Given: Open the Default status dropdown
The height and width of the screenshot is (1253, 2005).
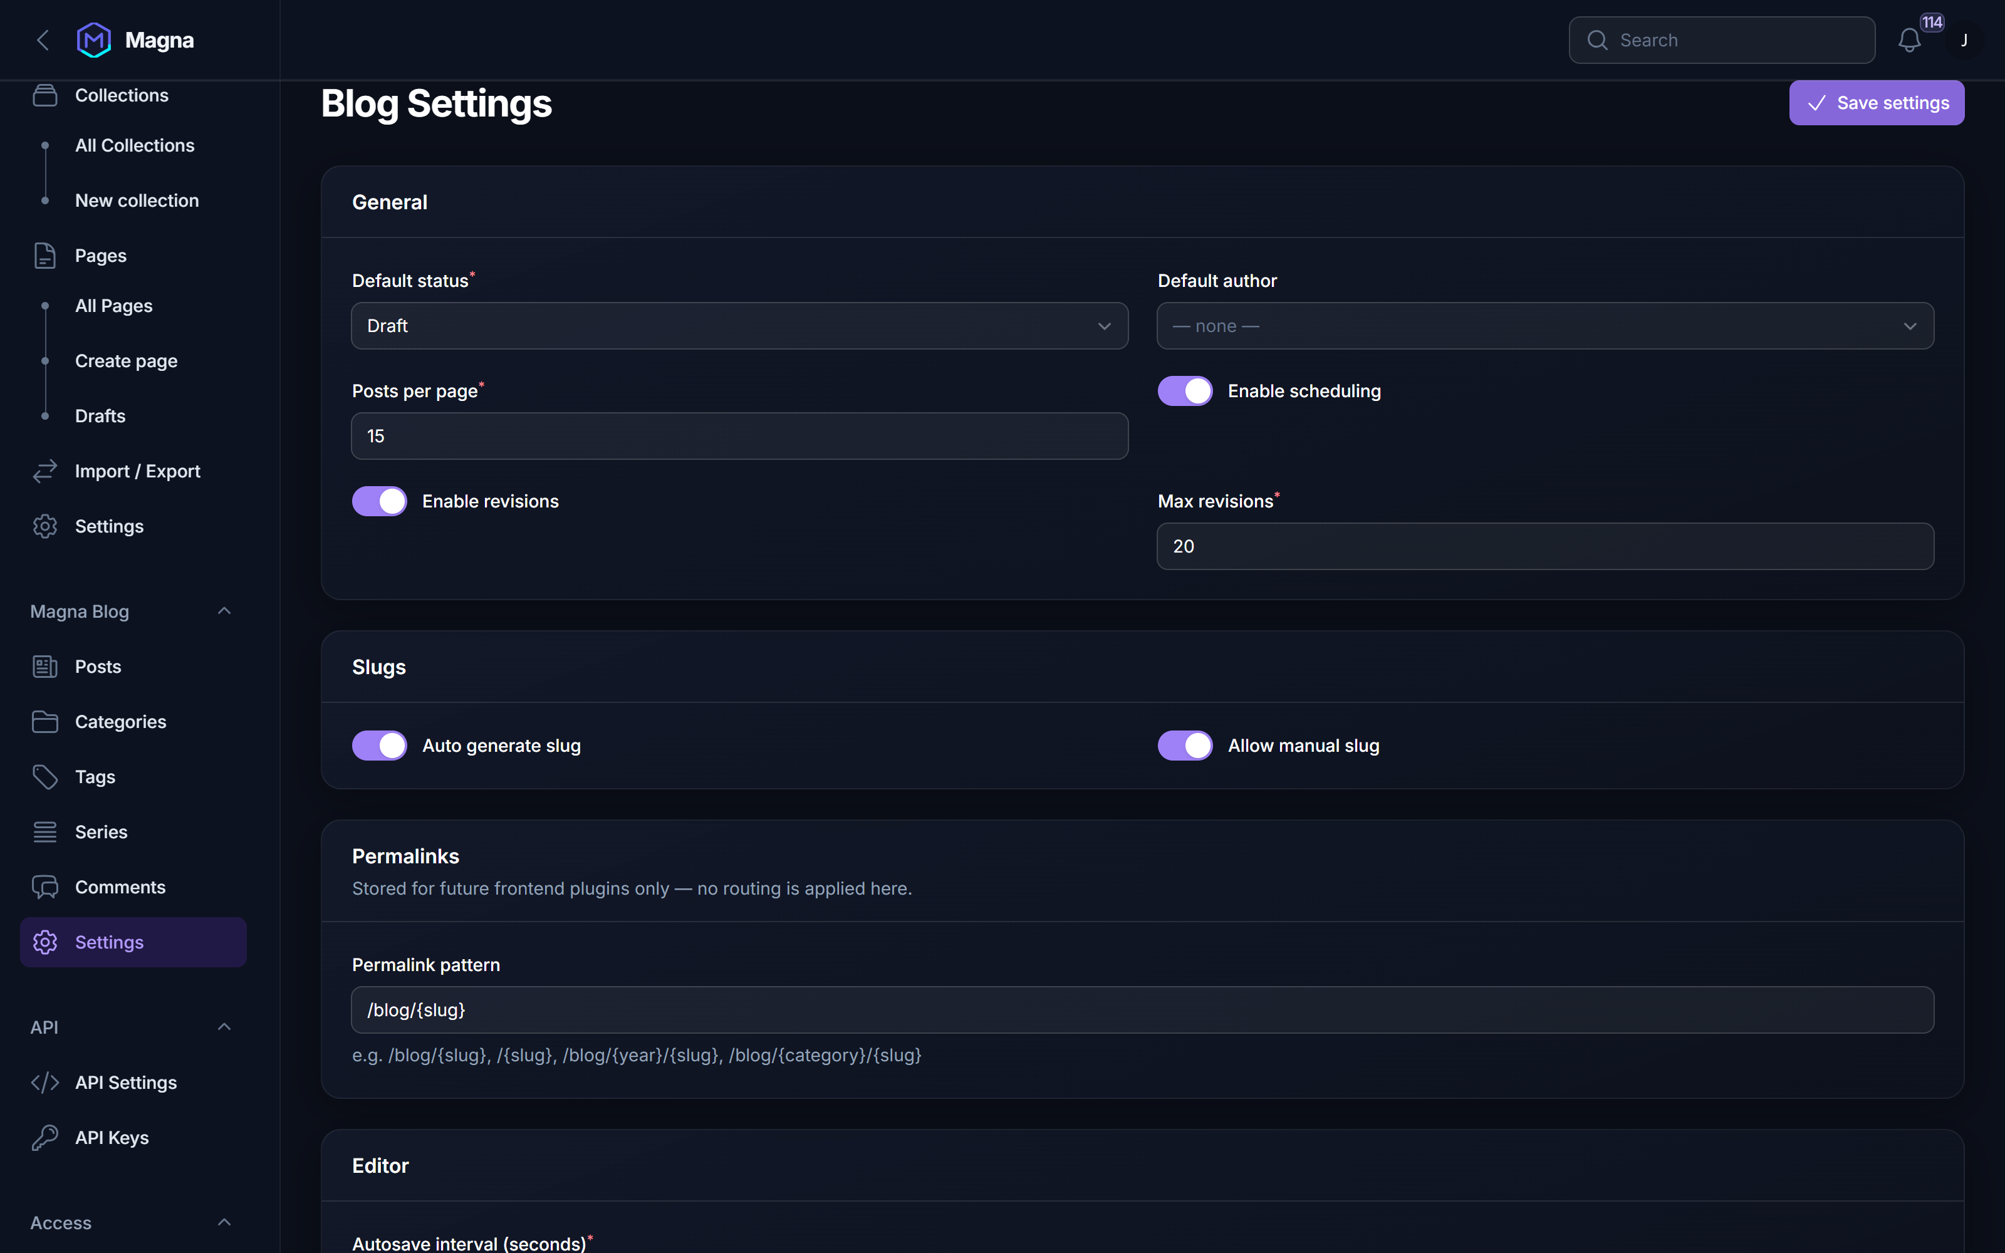Looking at the screenshot, I should point(740,326).
